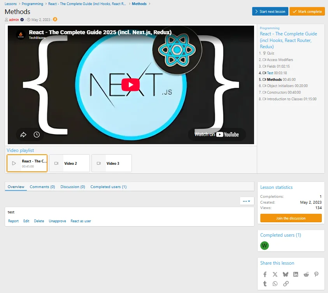
Task: Click the May 2, 2023 date under title
Action: 41,20
